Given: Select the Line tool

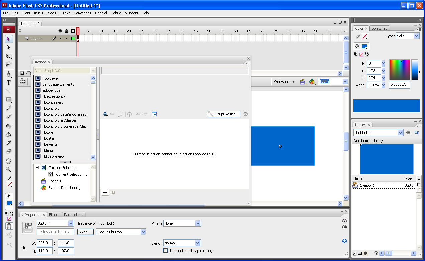Looking at the screenshot, I should tap(9, 91).
